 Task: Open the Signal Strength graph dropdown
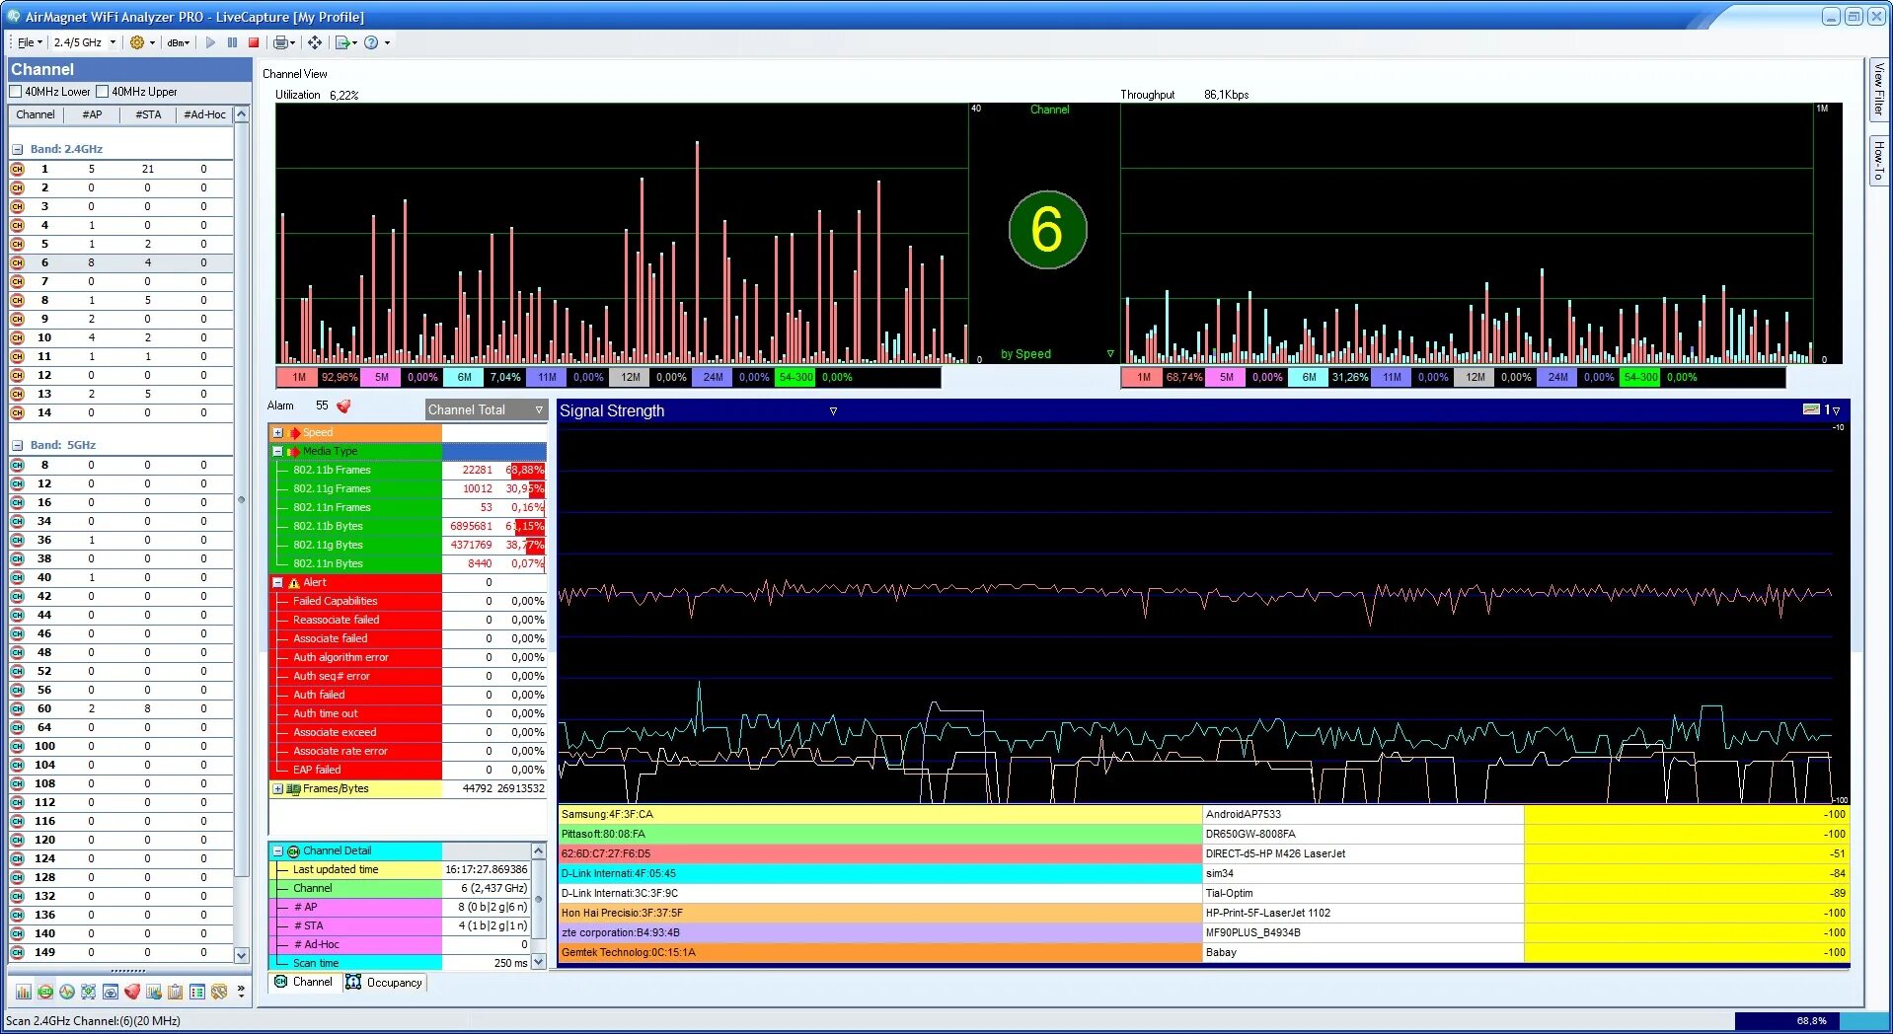pos(833,411)
